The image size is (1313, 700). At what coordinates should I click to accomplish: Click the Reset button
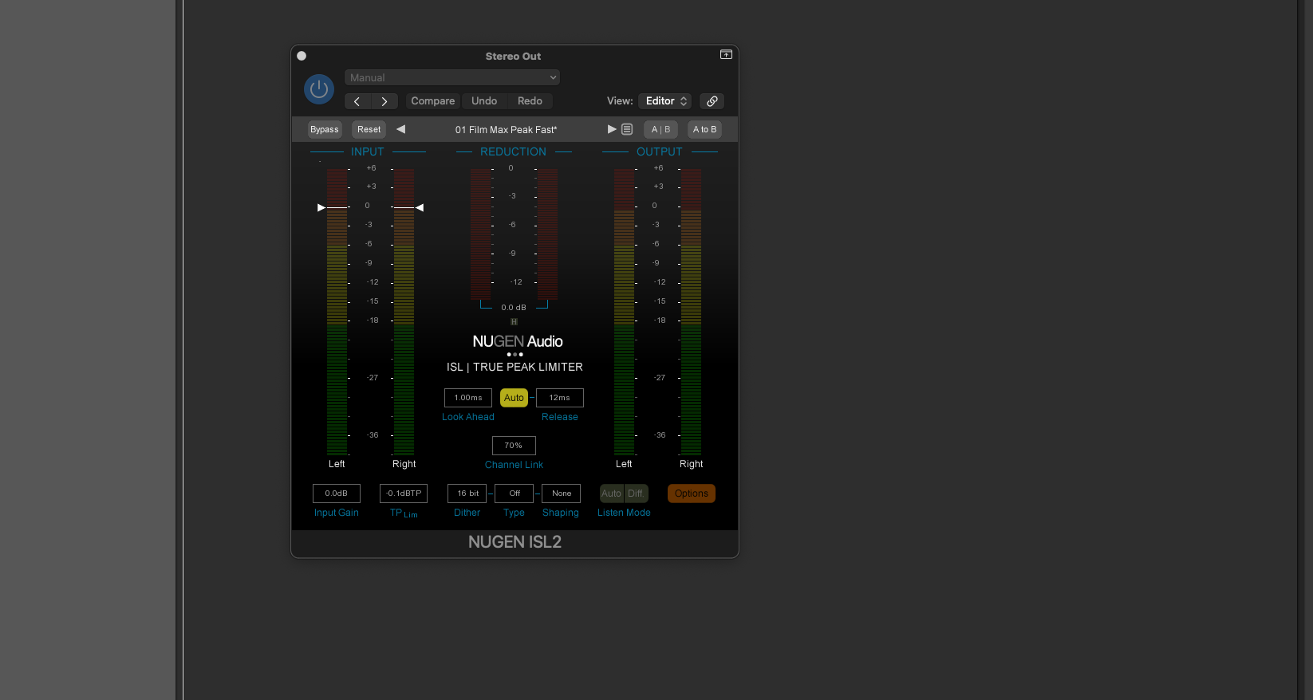tap(369, 129)
